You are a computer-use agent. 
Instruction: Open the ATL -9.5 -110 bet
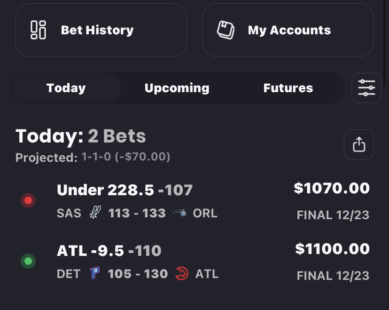point(109,251)
